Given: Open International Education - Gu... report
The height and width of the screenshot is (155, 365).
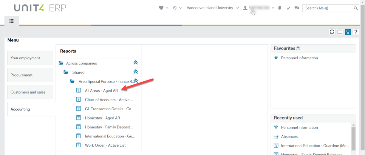Looking at the screenshot, I should (110, 136).
